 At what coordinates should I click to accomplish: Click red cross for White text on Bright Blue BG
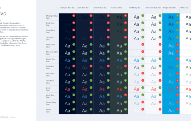tap(177, 109)
